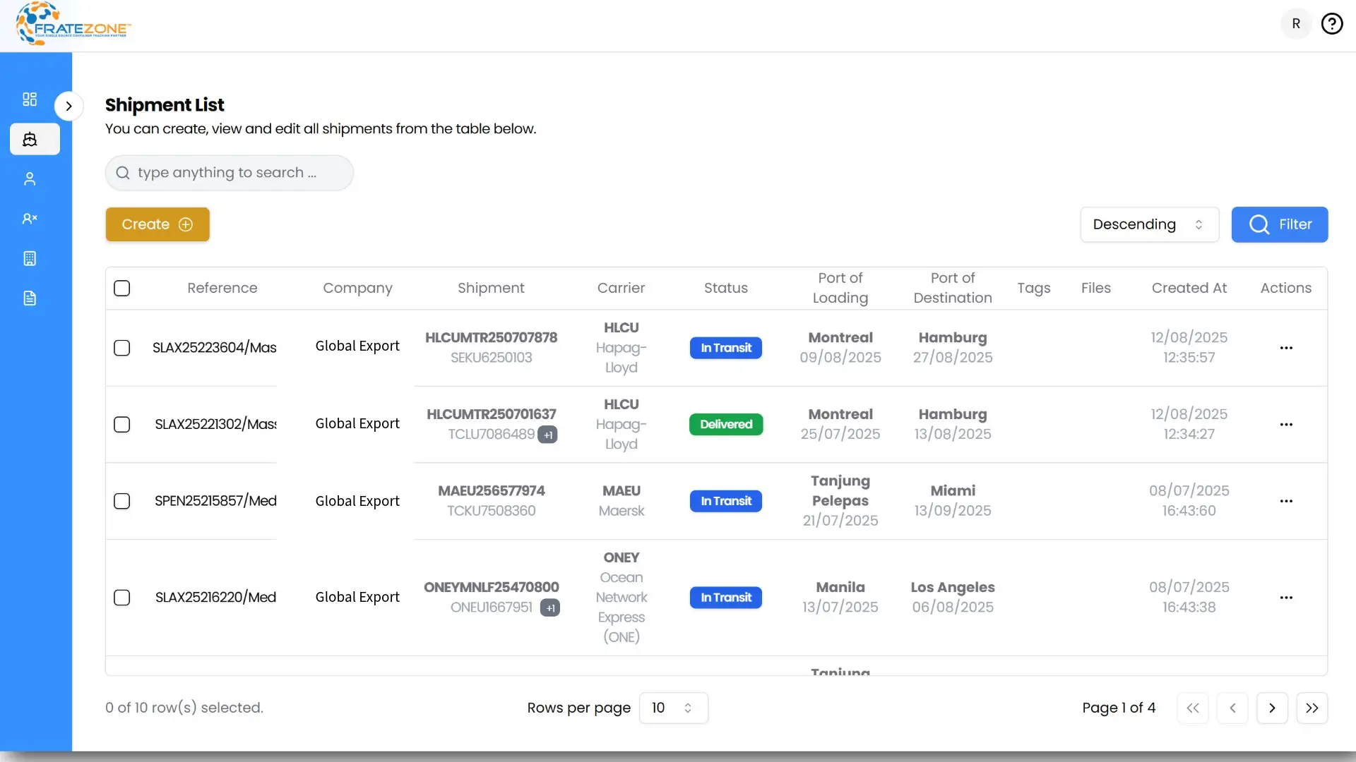
Task: Click the help question mark icon
Action: [1331, 24]
